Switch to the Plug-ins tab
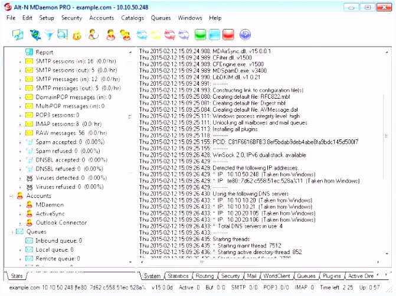This screenshot has height=296, width=396. point(332,276)
